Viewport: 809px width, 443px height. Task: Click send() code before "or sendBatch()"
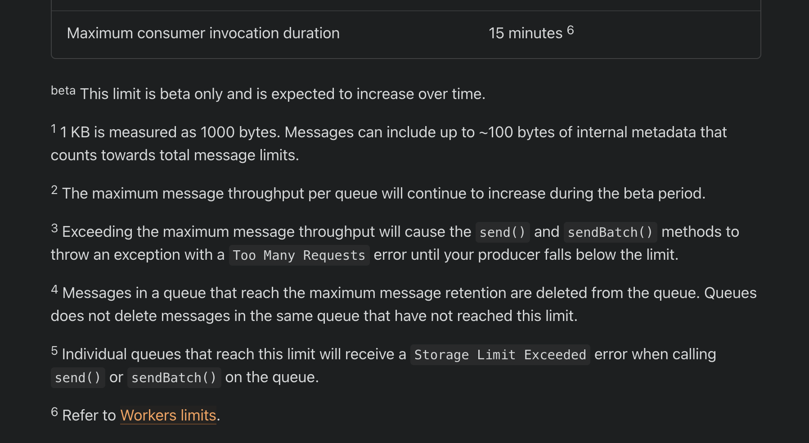click(x=77, y=378)
